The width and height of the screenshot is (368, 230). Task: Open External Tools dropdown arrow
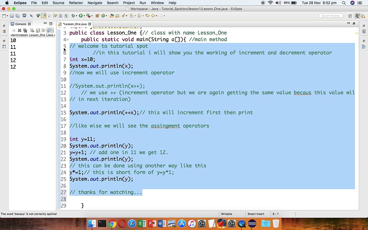(92, 16)
